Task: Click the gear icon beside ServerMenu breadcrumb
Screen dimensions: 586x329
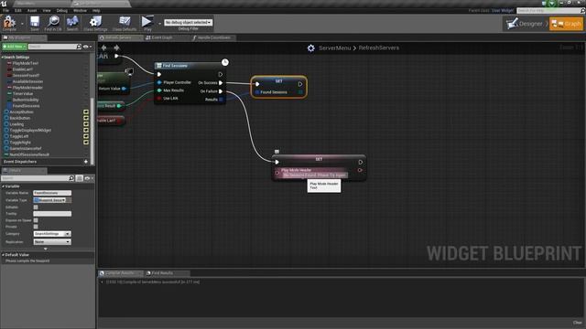Action: tap(310, 48)
